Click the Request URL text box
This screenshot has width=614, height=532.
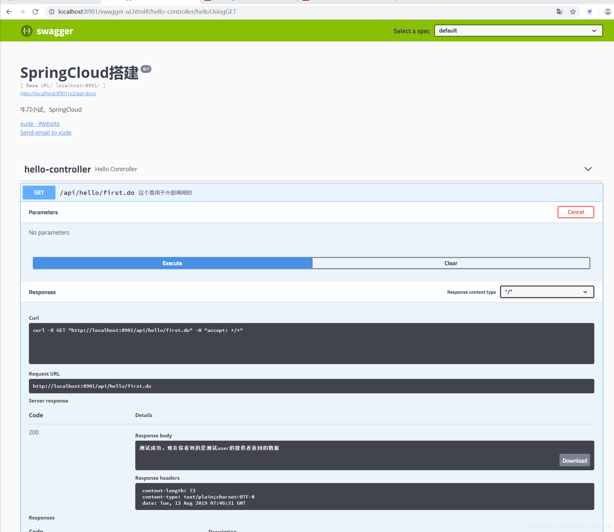[311, 386]
